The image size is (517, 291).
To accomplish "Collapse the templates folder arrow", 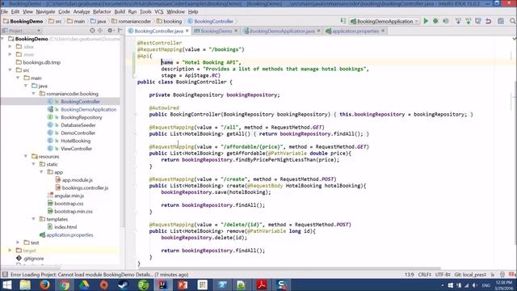I will (34, 219).
